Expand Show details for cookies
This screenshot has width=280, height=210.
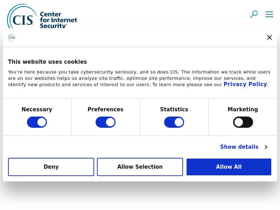tap(239, 147)
